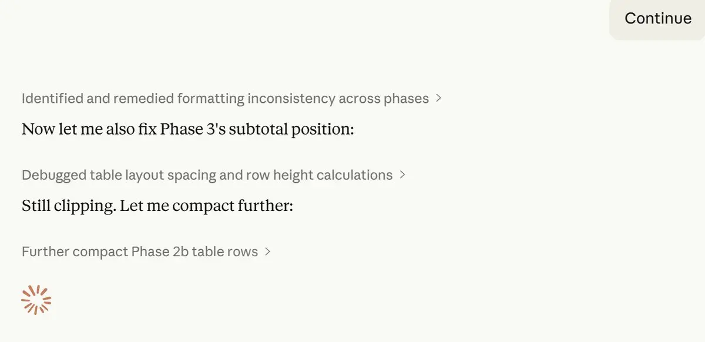Expand 'Identified and remedied formatting inconsistency' summary
This screenshot has width=705, height=342.
(x=225, y=98)
